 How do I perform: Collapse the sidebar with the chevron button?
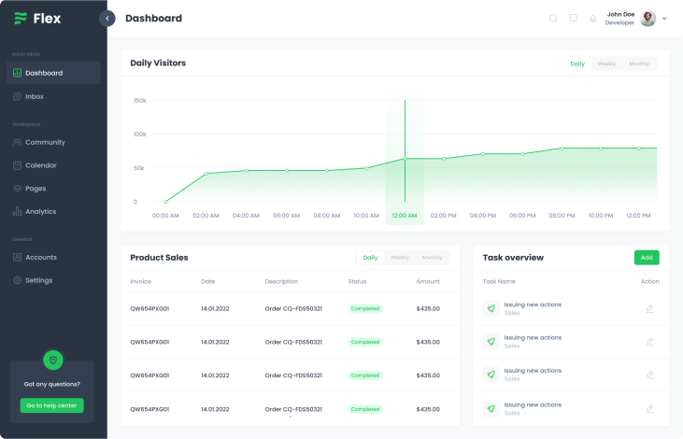click(107, 18)
